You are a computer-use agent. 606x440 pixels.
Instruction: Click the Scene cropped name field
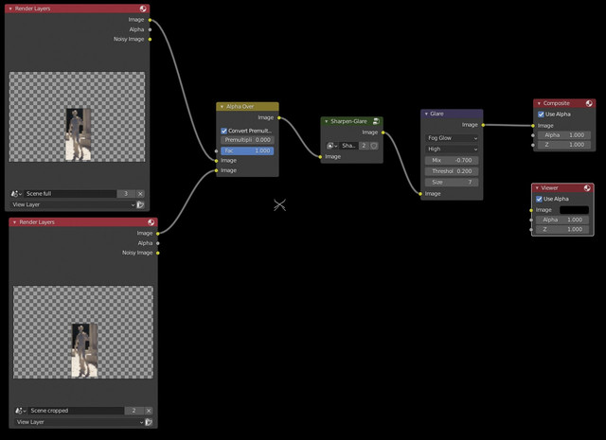pos(76,411)
